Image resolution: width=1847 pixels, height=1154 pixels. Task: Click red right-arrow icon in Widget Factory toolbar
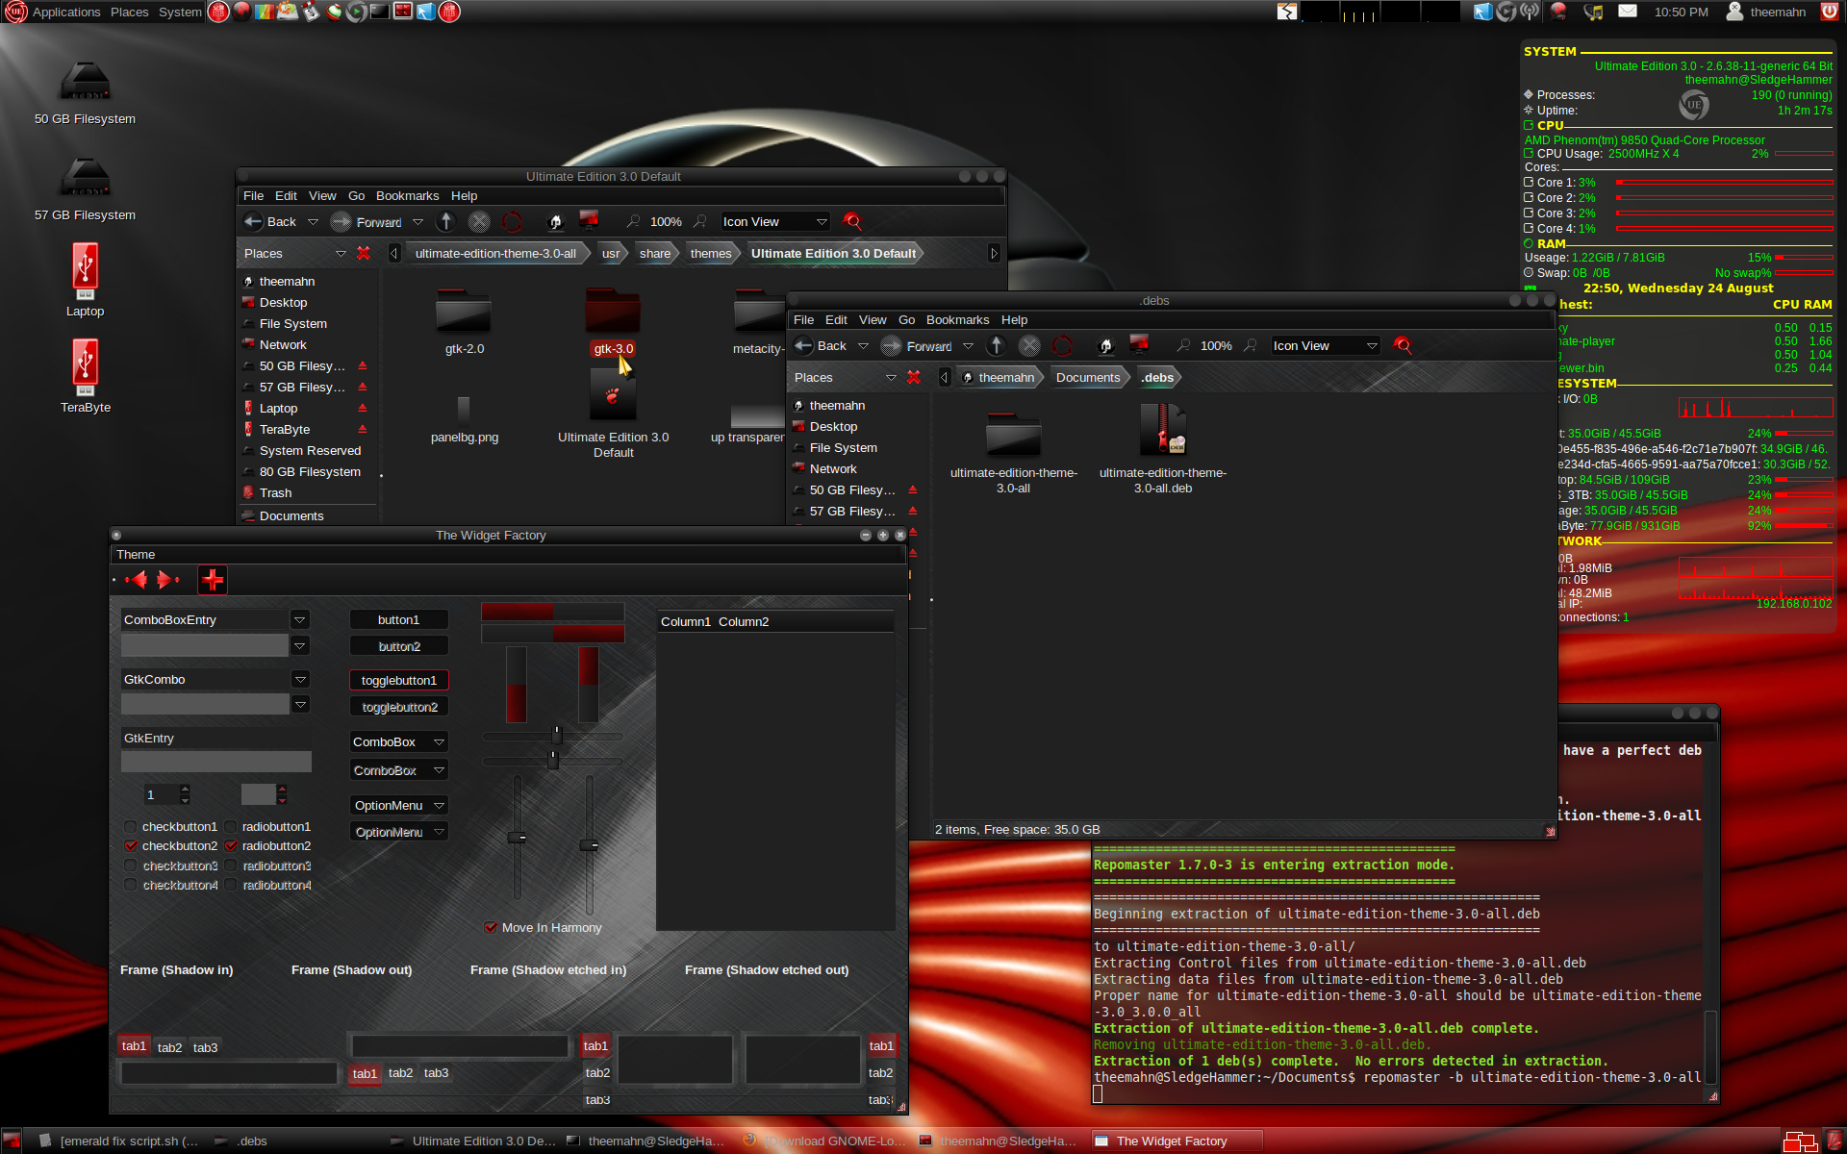pyautogui.click(x=165, y=580)
